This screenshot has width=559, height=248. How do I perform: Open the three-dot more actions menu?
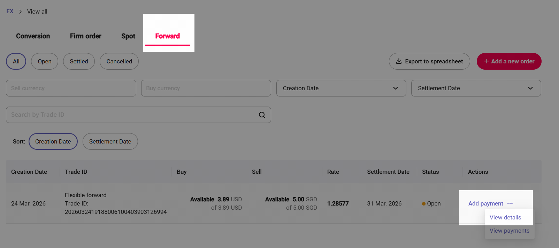(510, 203)
